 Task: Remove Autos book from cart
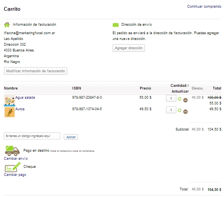(186, 112)
